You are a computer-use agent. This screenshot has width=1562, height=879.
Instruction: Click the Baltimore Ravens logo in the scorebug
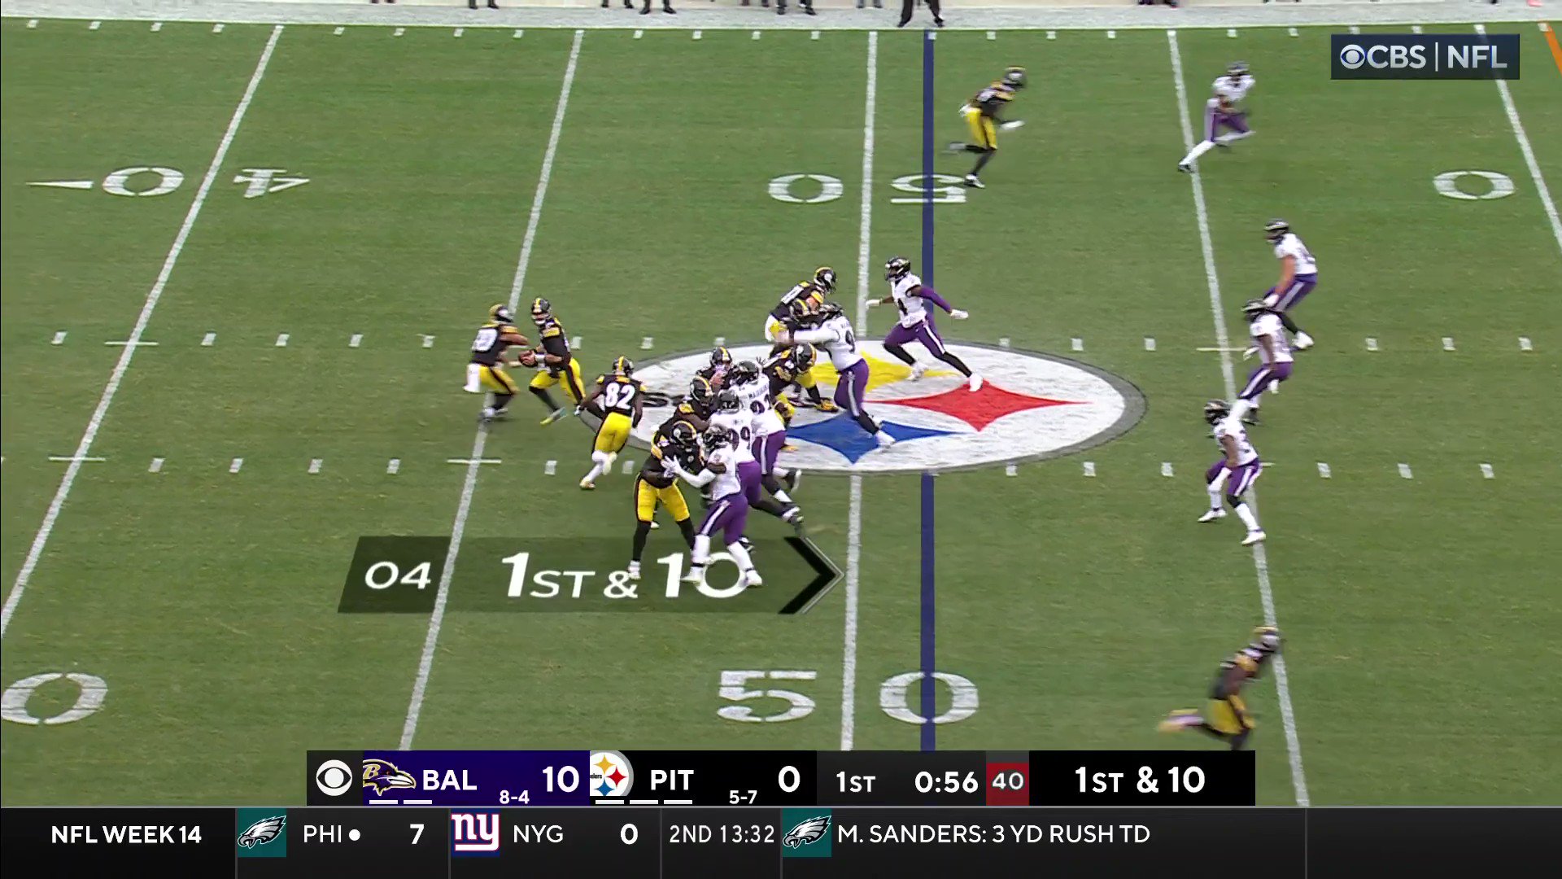coord(388,777)
